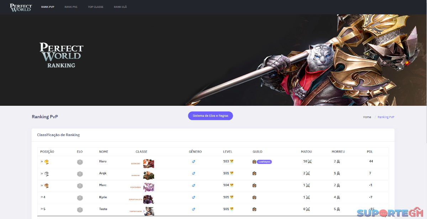Image resolution: width=427 pixels, height=219 pixels.
Task: Open Arqk's assassin class portrait
Action: tap(149, 175)
